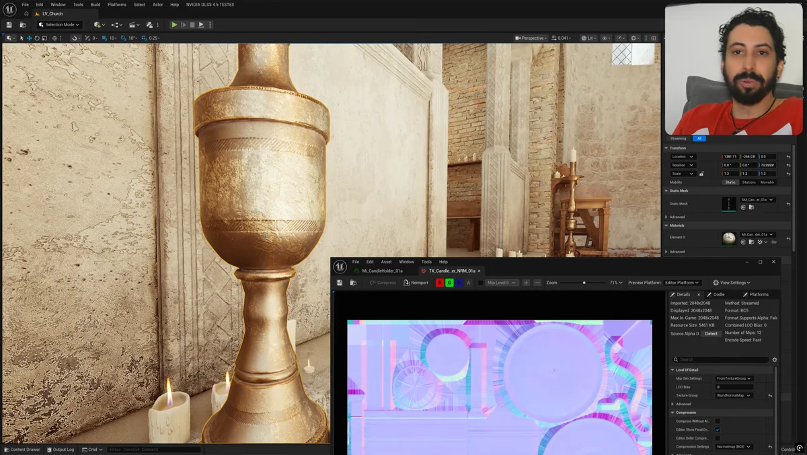Toggle grid snapping icon
The height and width of the screenshot is (455, 807).
pyautogui.click(x=104, y=38)
